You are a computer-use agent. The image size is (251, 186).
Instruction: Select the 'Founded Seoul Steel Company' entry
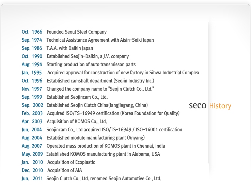pos(77,32)
